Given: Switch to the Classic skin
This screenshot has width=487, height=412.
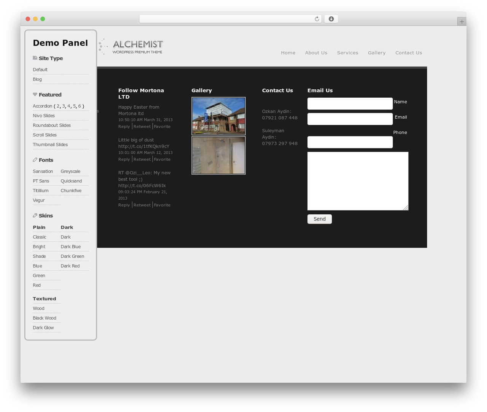Looking at the screenshot, I should pos(40,237).
